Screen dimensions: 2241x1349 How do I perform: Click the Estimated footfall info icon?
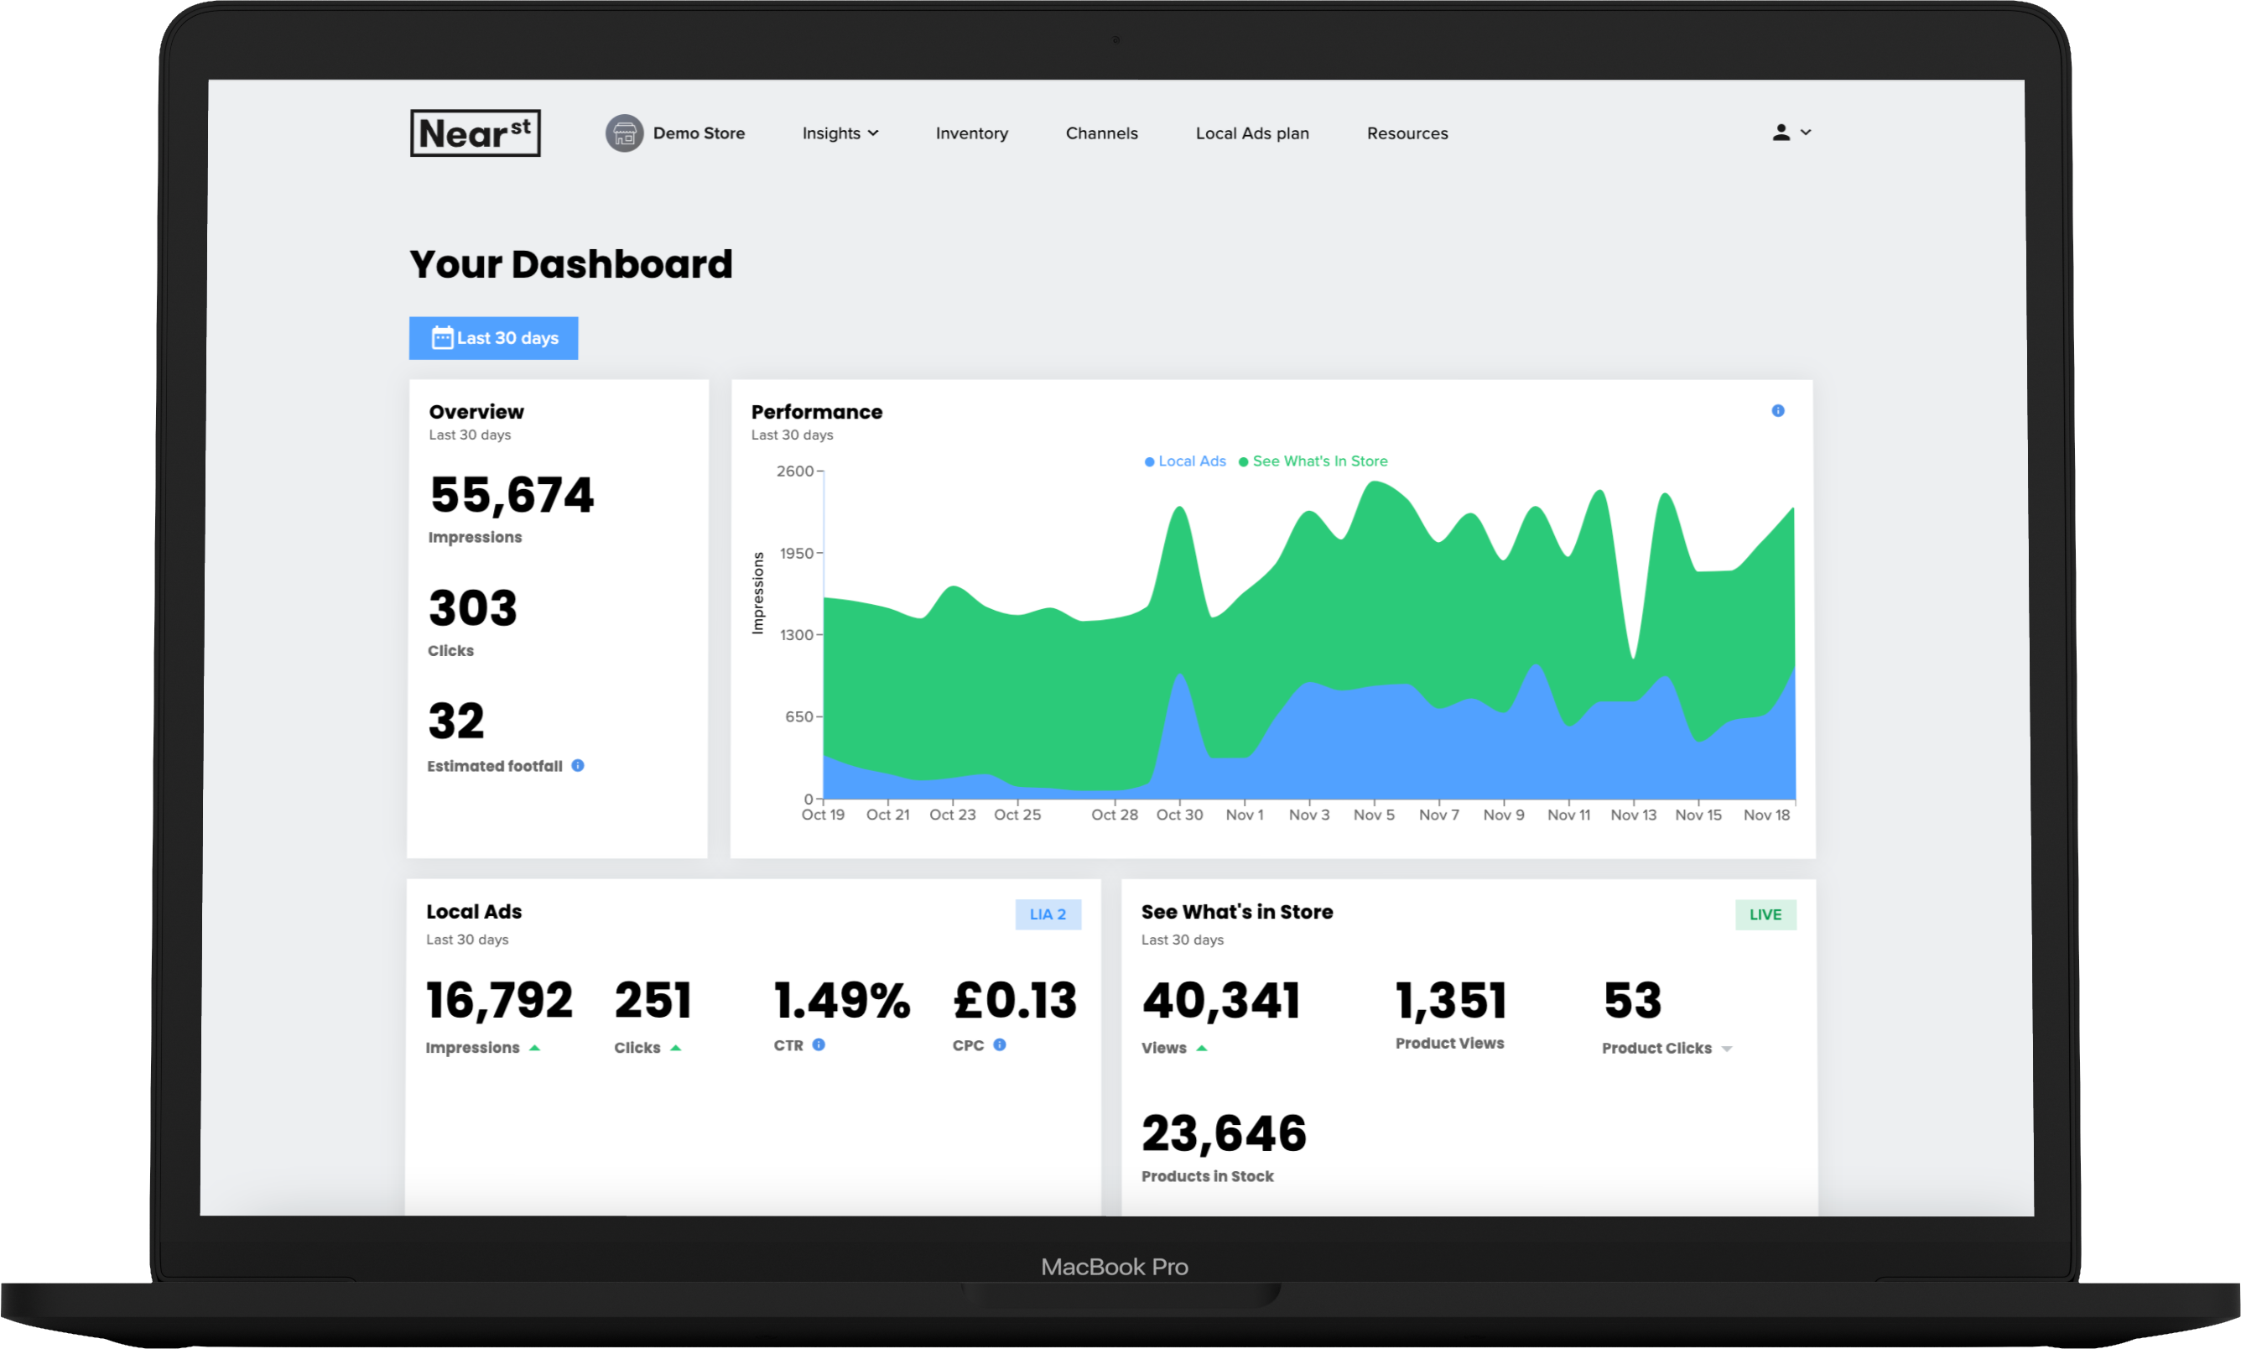pyautogui.click(x=578, y=765)
